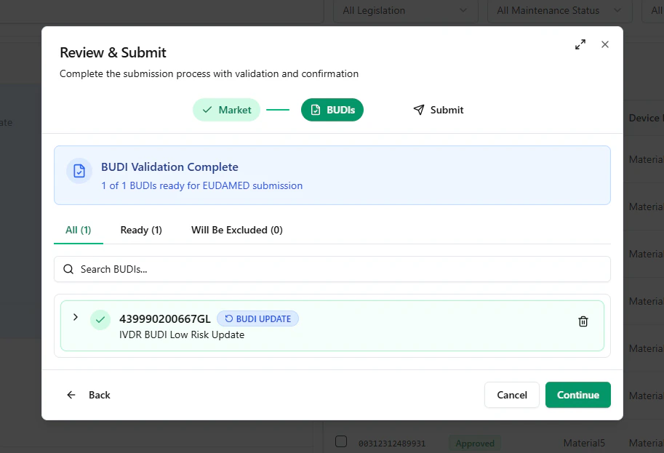The image size is (664, 453).
Task: Click inside the Search BUDIs input field
Action: pyautogui.click(x=218, y=269)
